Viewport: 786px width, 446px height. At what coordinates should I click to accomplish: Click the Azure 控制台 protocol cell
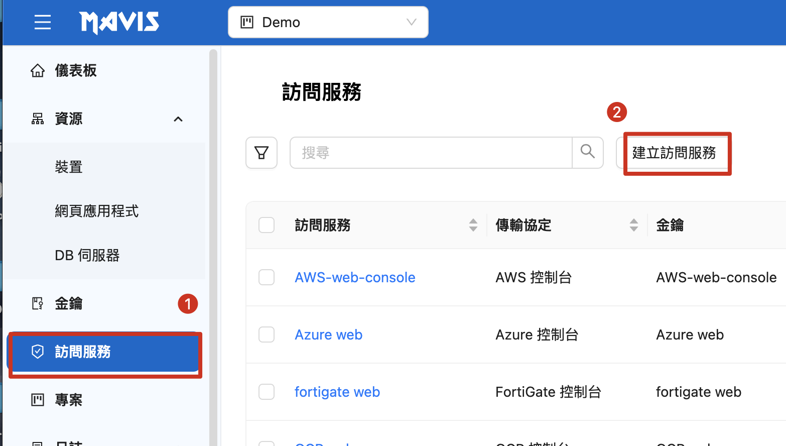[x=537, y=334]
